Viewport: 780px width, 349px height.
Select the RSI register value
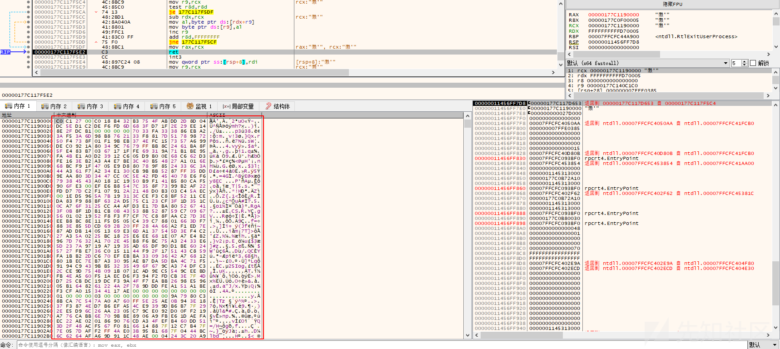point(613,48)
